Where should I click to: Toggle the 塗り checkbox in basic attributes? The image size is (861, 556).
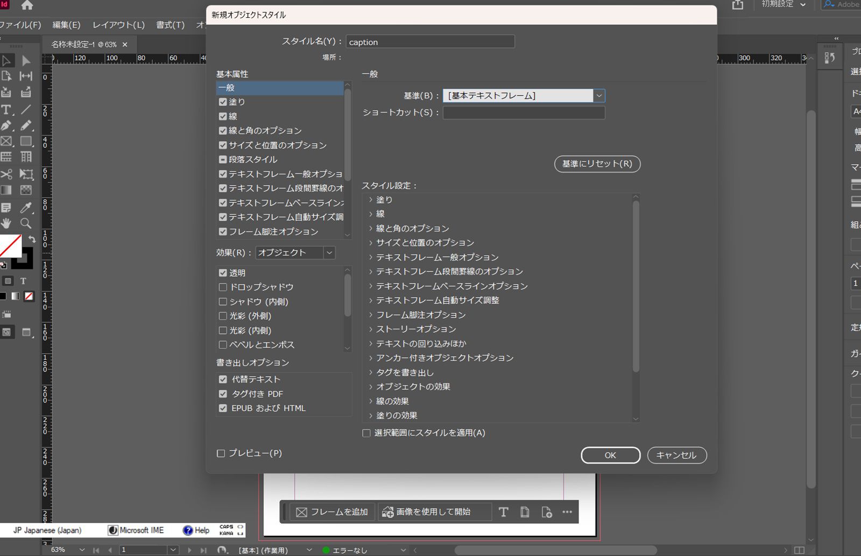223,102
